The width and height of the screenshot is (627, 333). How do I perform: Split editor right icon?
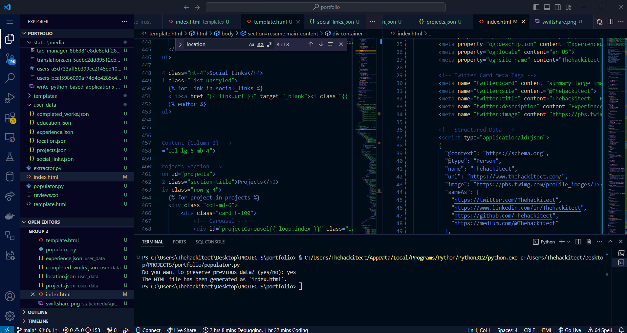(610, 22)
